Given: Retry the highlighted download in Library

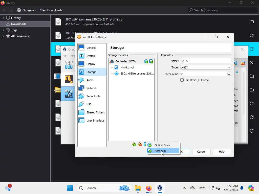Looking at the screenshot, I should point(252,49).
